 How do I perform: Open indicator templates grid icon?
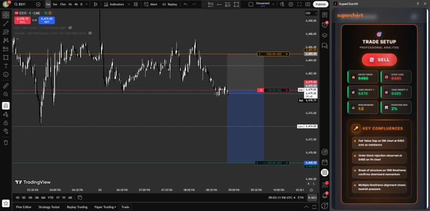point(136,4)
